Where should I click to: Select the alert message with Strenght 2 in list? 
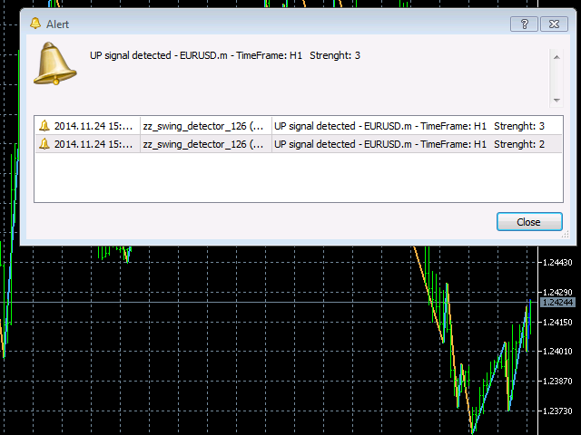point(409,143)
